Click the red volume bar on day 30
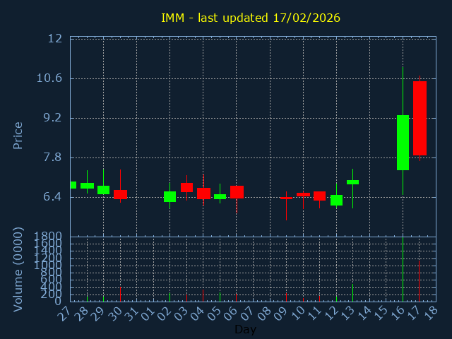This screenshot has width=452, height=339. pos(120,294)
